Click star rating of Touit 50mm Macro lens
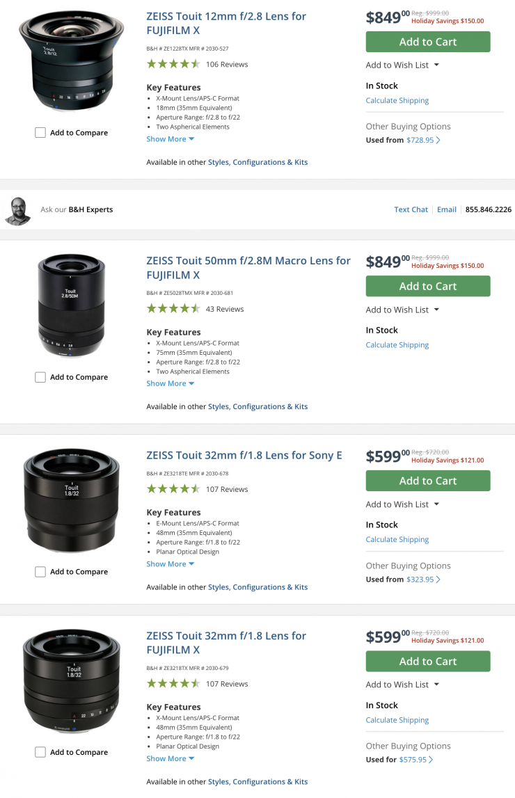Screen dimensions: 515x798 pyautogui.click(x=173, y=309)
